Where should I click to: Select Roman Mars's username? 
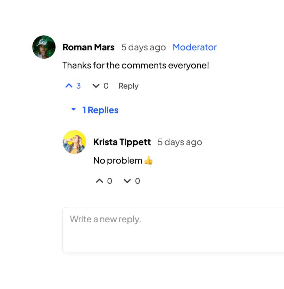[88, 47]
